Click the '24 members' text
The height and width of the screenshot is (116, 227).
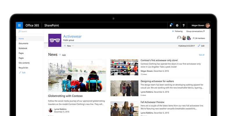point(200,38)
